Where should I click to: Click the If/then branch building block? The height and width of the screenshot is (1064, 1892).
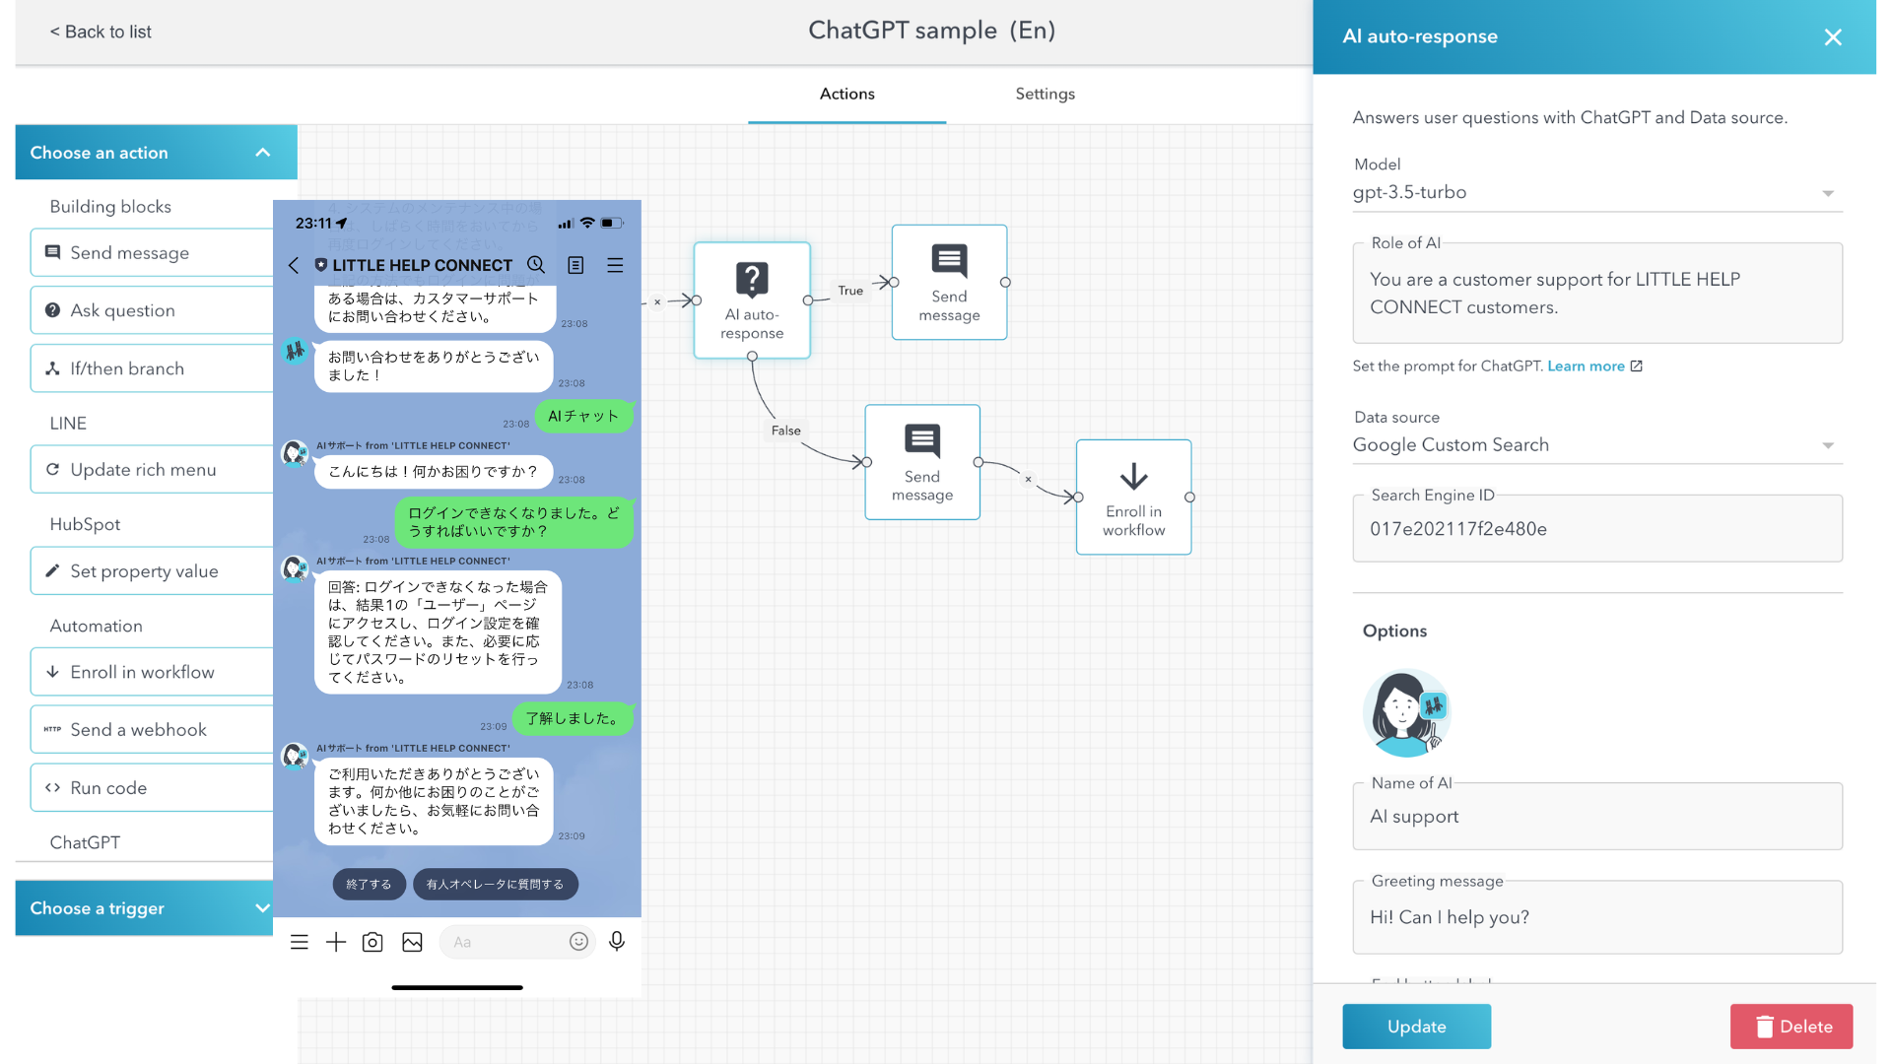152,368
